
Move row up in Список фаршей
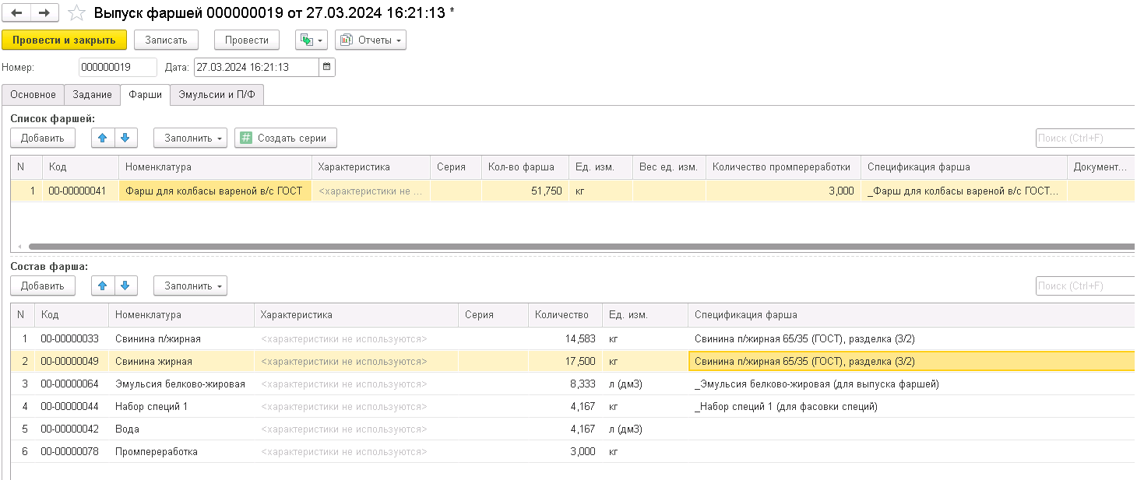(103, 138)
